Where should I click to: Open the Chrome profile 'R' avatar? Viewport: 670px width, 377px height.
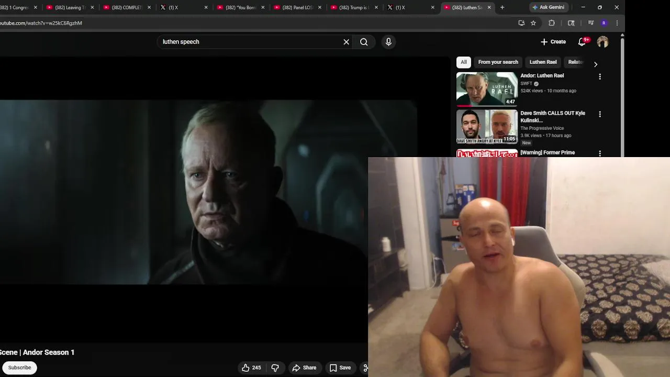604,23
